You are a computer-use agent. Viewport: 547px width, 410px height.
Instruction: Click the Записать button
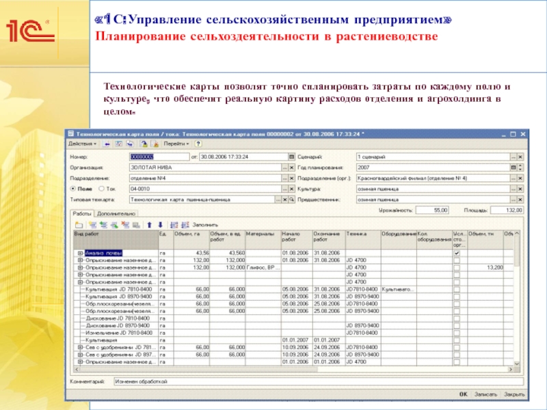pyautogui.click(x=486, y=394)
